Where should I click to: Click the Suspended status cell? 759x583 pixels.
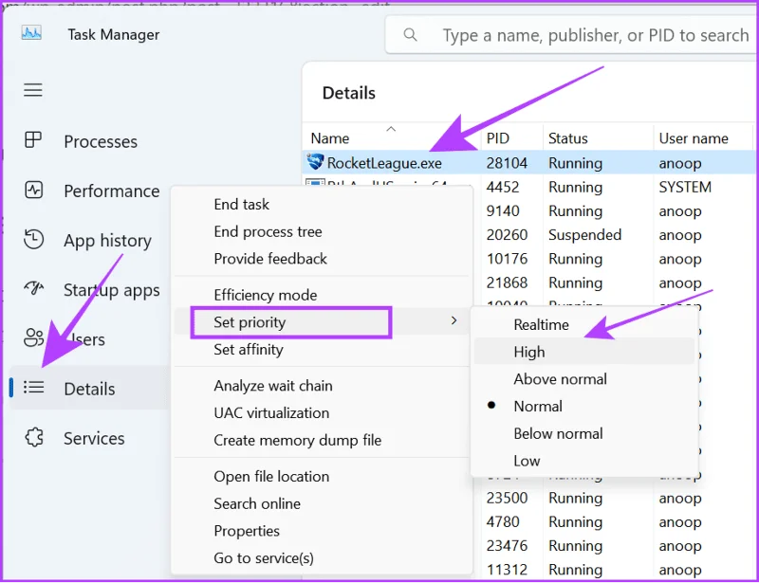pyautogui.click(x=584, y=235)
